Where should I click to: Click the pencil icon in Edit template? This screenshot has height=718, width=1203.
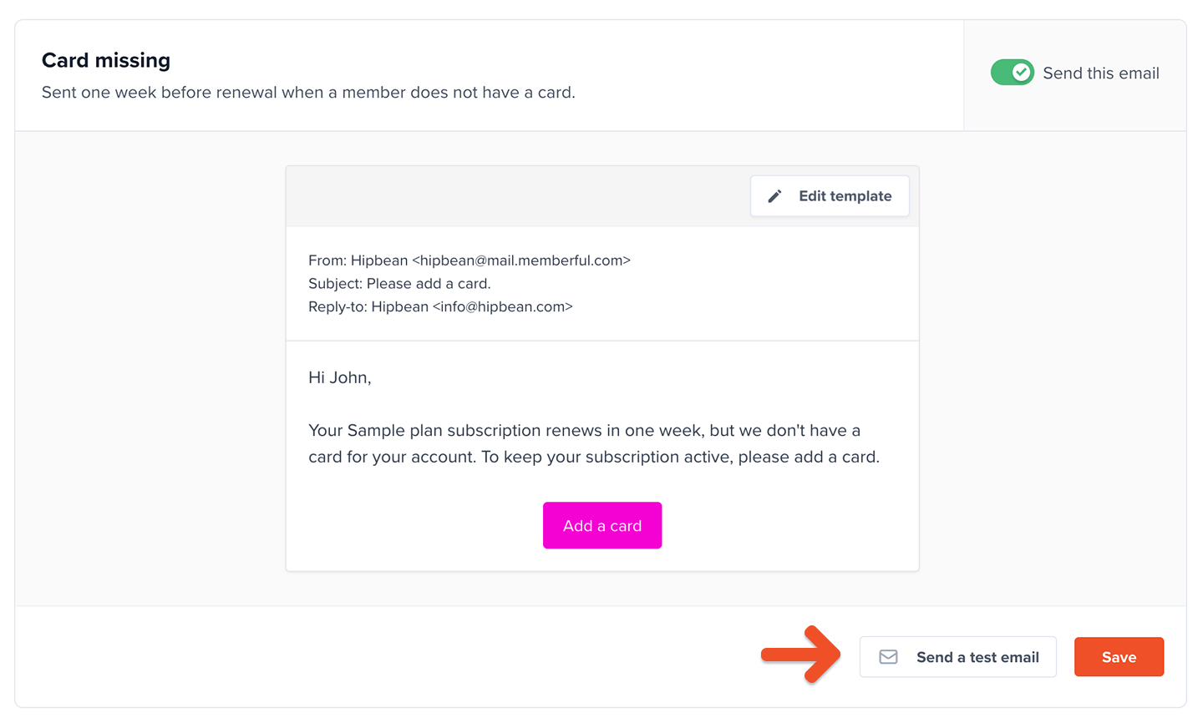pyautogui.click(x=775, y=196)
